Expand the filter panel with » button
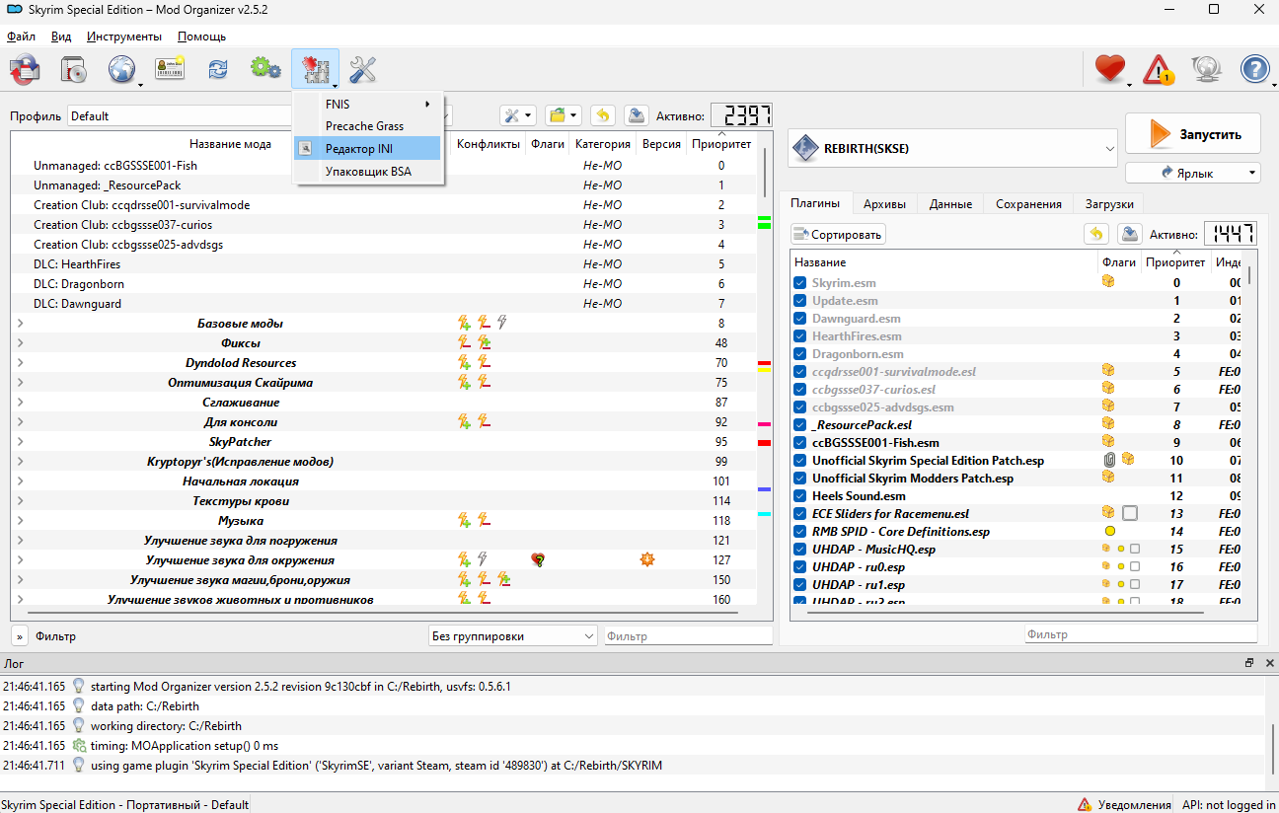The image size is (1279, 813). pyautogui.click(x=20, y=636)
